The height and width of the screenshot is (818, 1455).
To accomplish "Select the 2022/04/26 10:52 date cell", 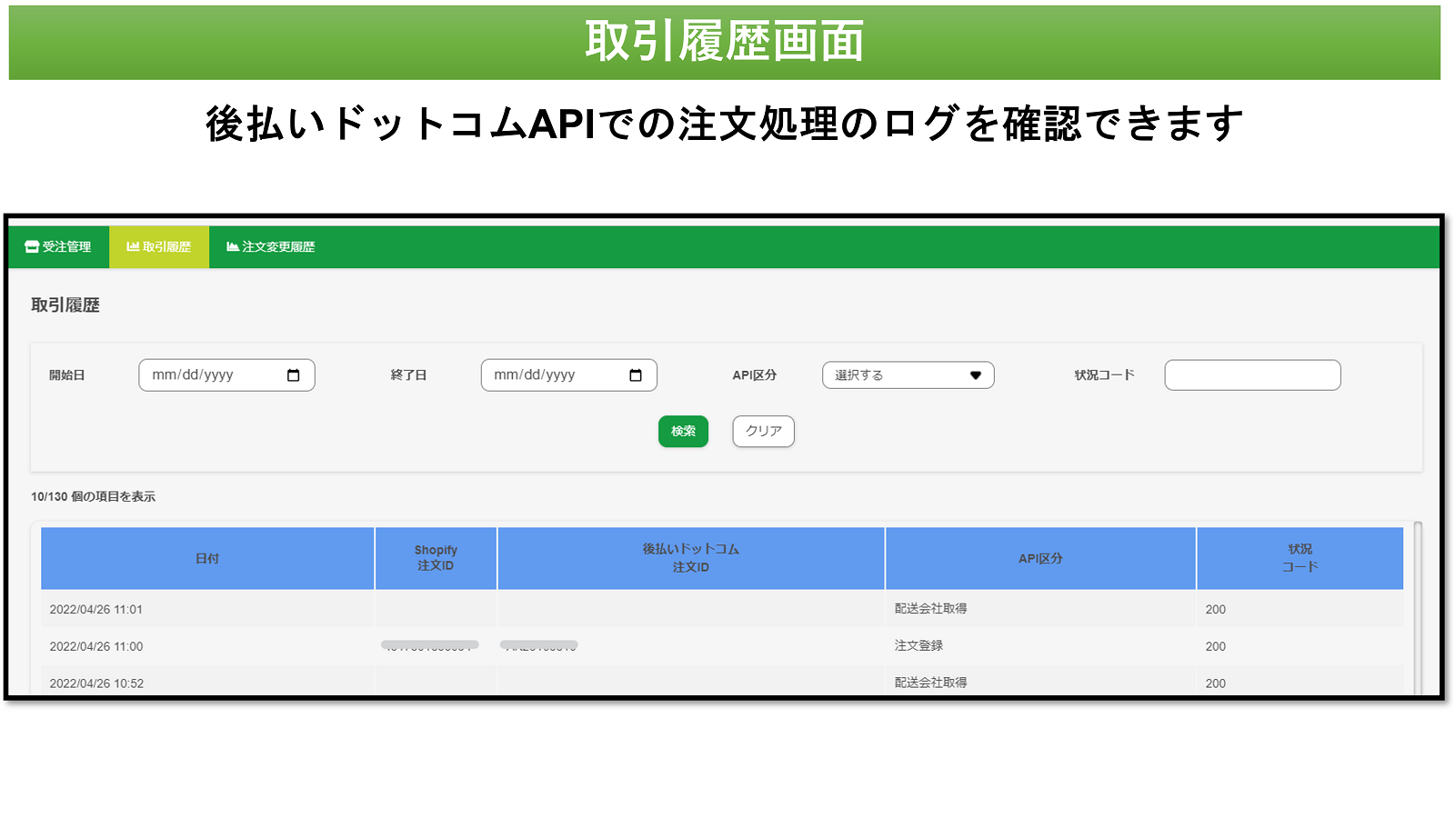I will 207,682.
